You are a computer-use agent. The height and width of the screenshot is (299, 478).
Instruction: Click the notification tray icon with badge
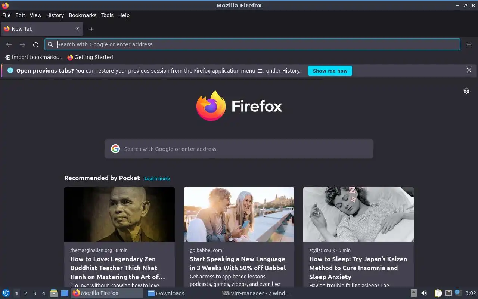(x=458, y=293)
